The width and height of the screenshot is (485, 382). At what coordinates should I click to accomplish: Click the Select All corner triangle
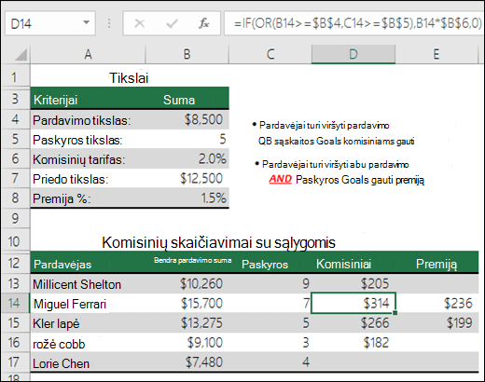pos(21,55)
